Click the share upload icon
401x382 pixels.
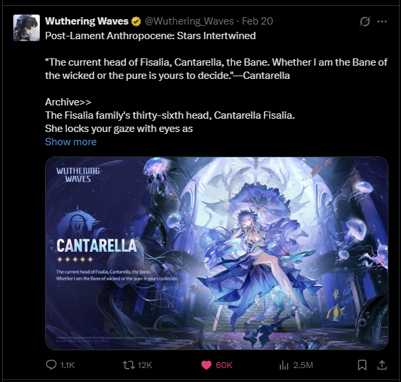click(382, 365)
